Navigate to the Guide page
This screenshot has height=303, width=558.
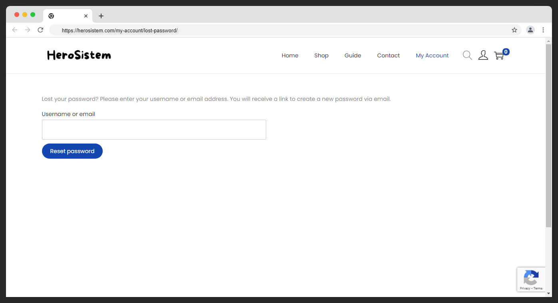click(353, 55)
